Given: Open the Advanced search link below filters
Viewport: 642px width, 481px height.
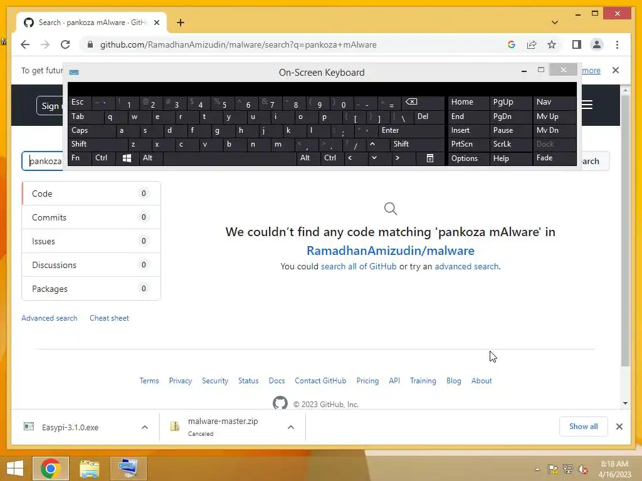Looking at the screenshot, I should click(x=49, y=318).
